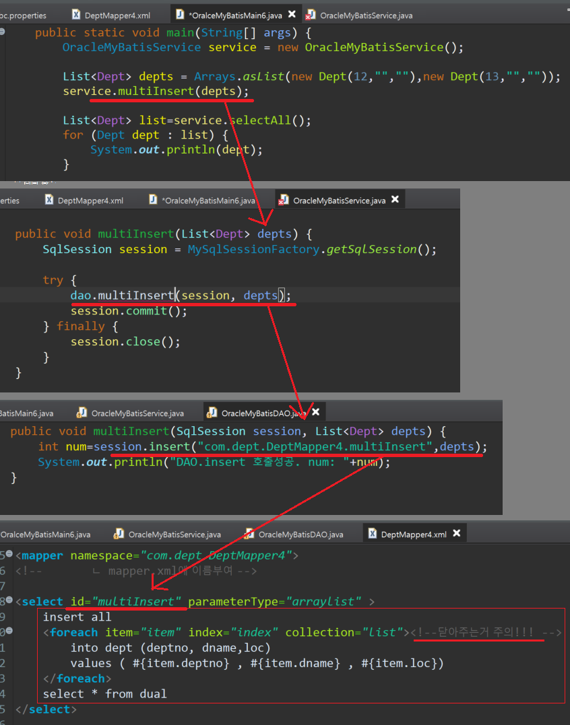
Task: Collapse the main method fold marker in top editor
Action: [x=2, y=32]
